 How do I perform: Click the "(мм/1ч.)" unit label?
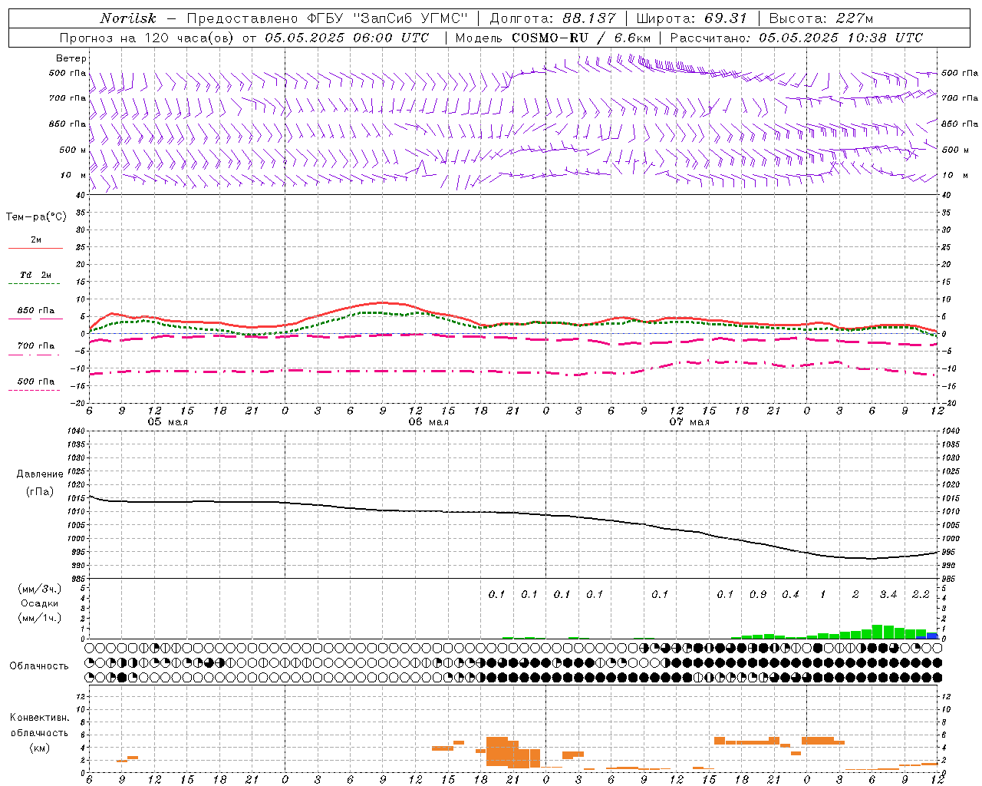pos(40,618)
